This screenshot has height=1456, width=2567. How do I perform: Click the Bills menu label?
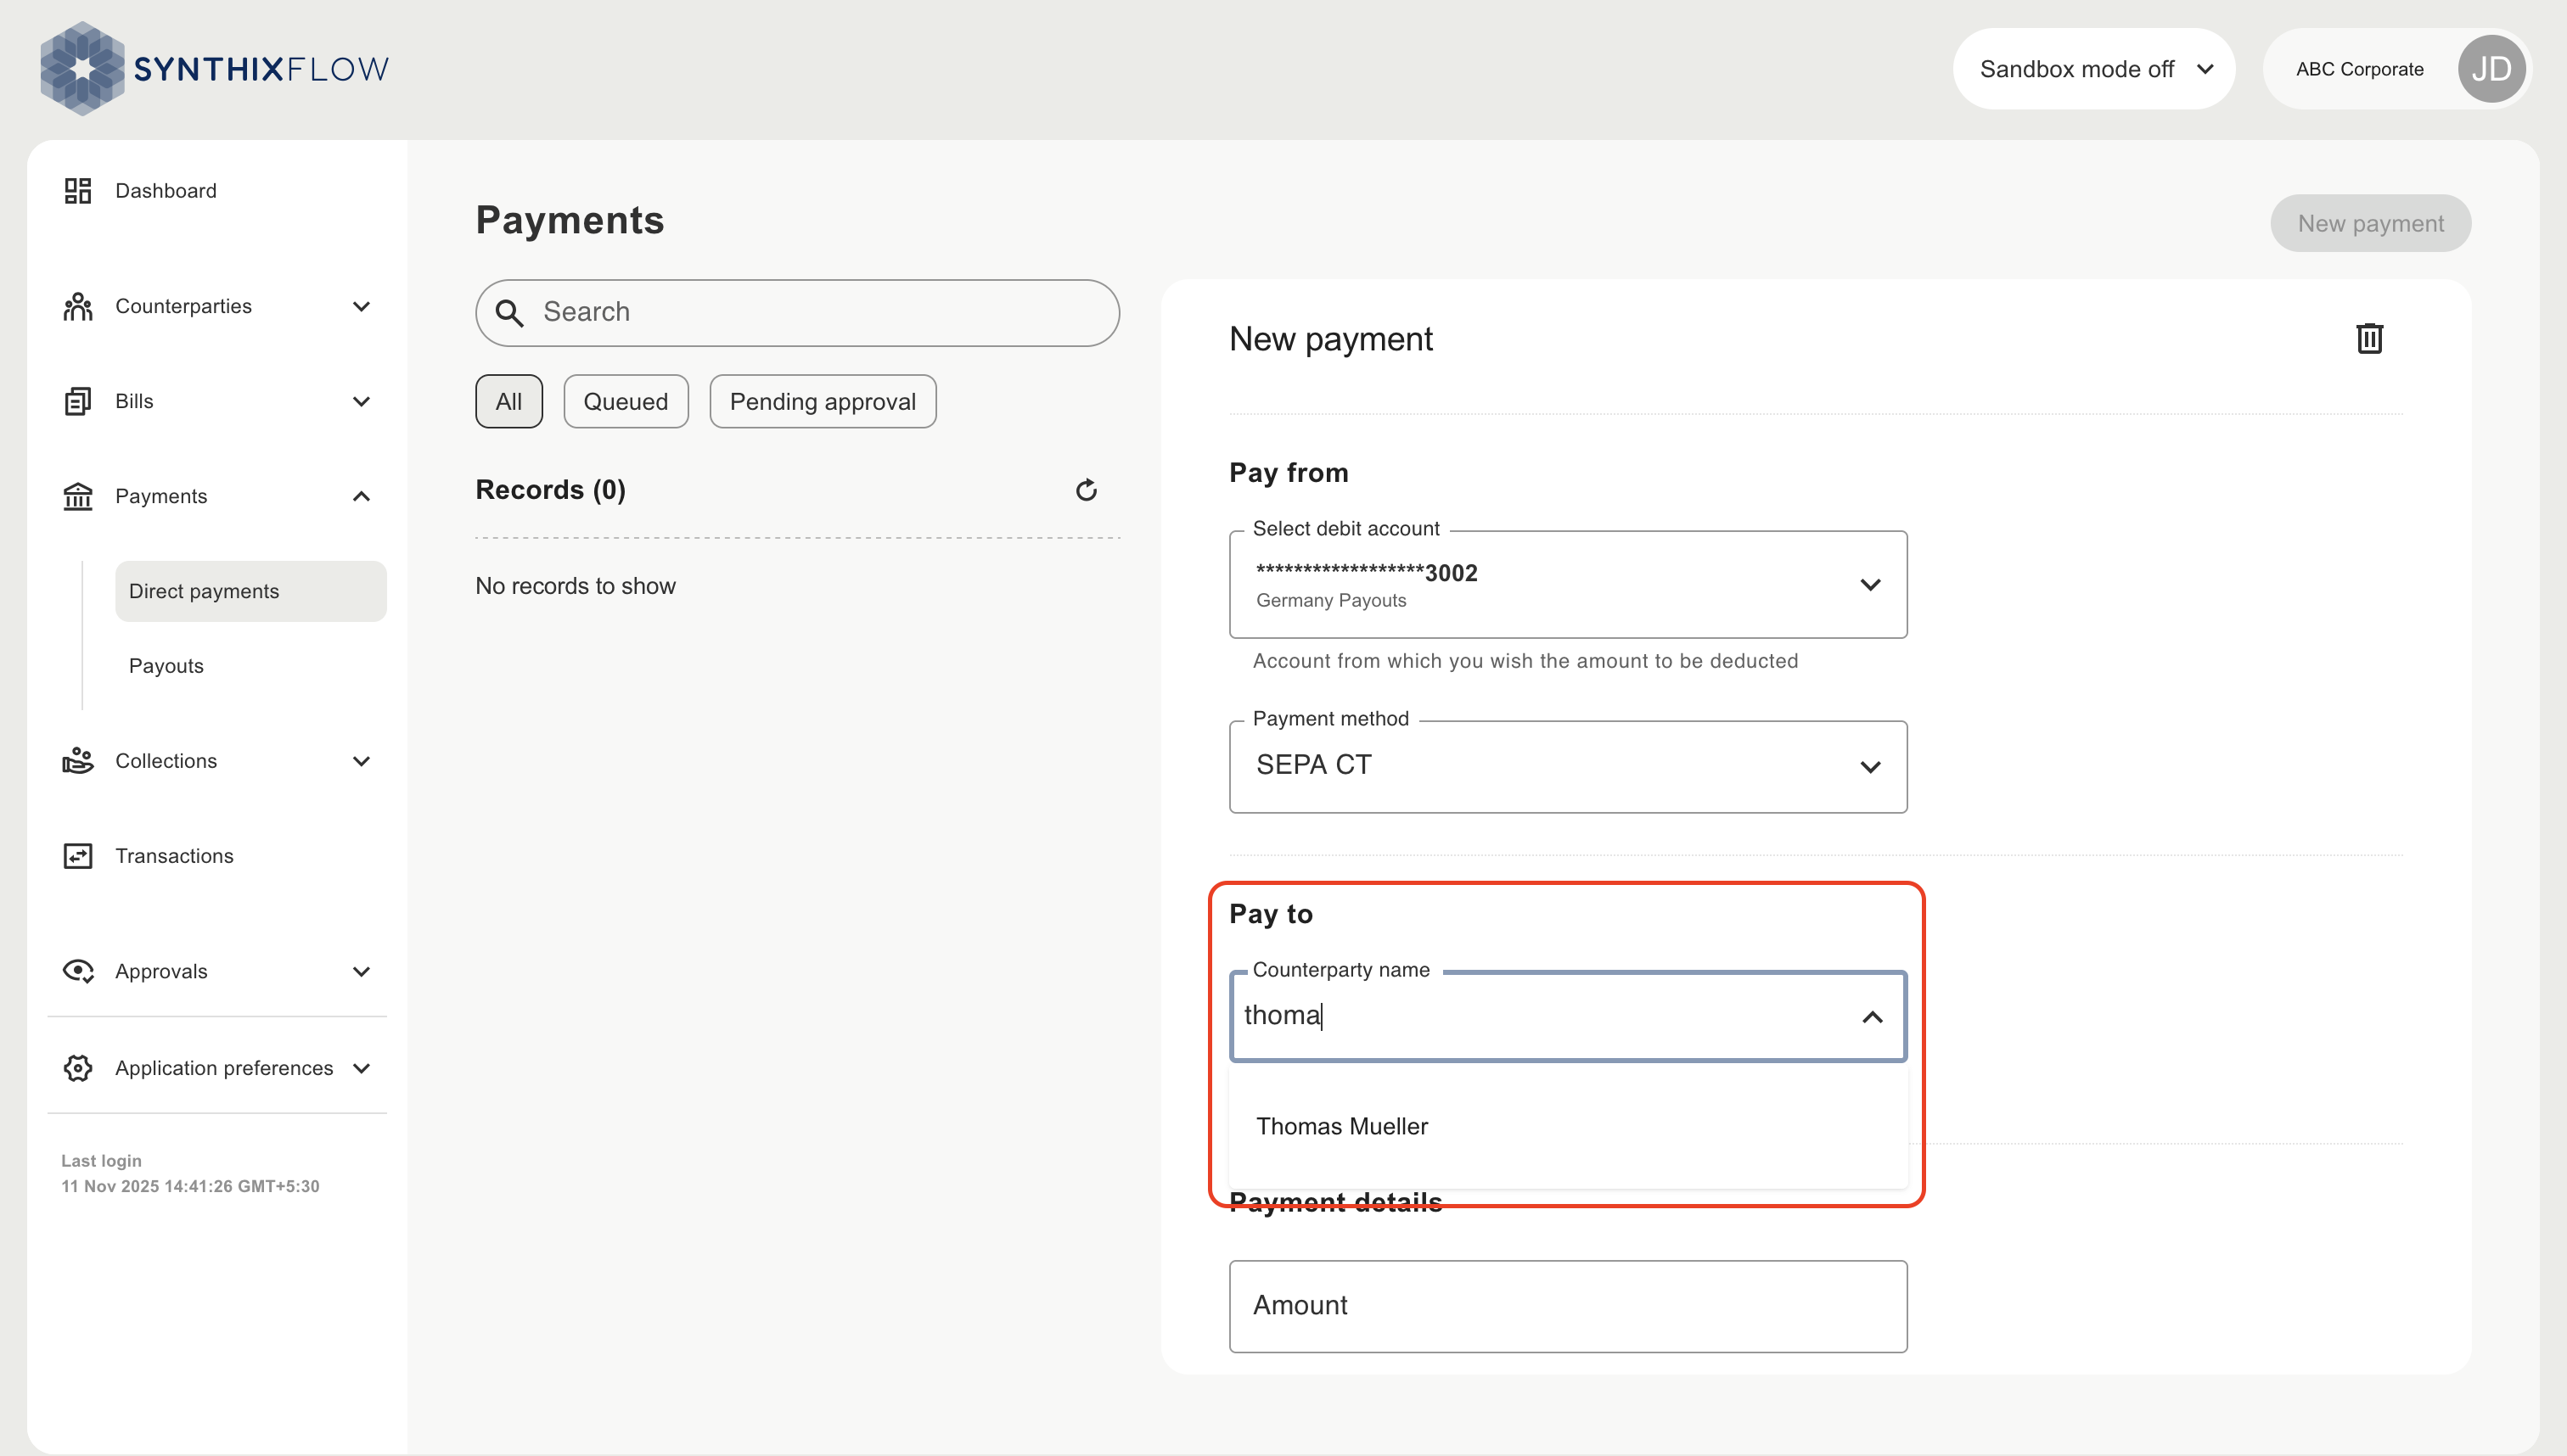134,401
